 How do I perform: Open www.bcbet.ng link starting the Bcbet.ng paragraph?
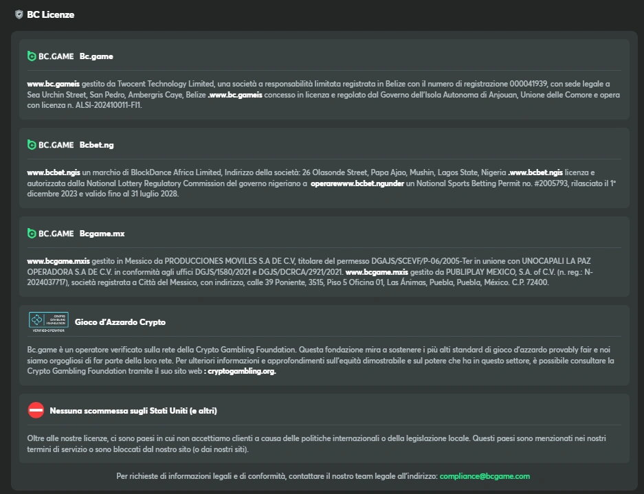coord(54,172)
